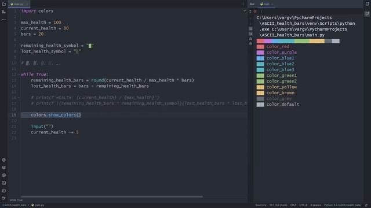The height and width of the screenshot is (208, 371).
Task: Click the color_purple swatch in console
Action: [260, 53]
